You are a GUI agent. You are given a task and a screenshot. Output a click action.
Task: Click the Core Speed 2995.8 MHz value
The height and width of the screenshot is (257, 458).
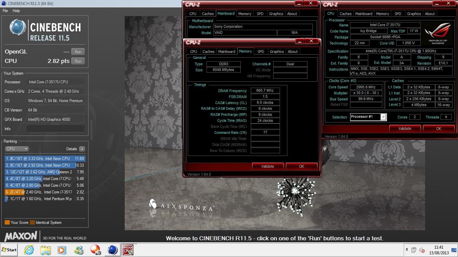[366, 87]
